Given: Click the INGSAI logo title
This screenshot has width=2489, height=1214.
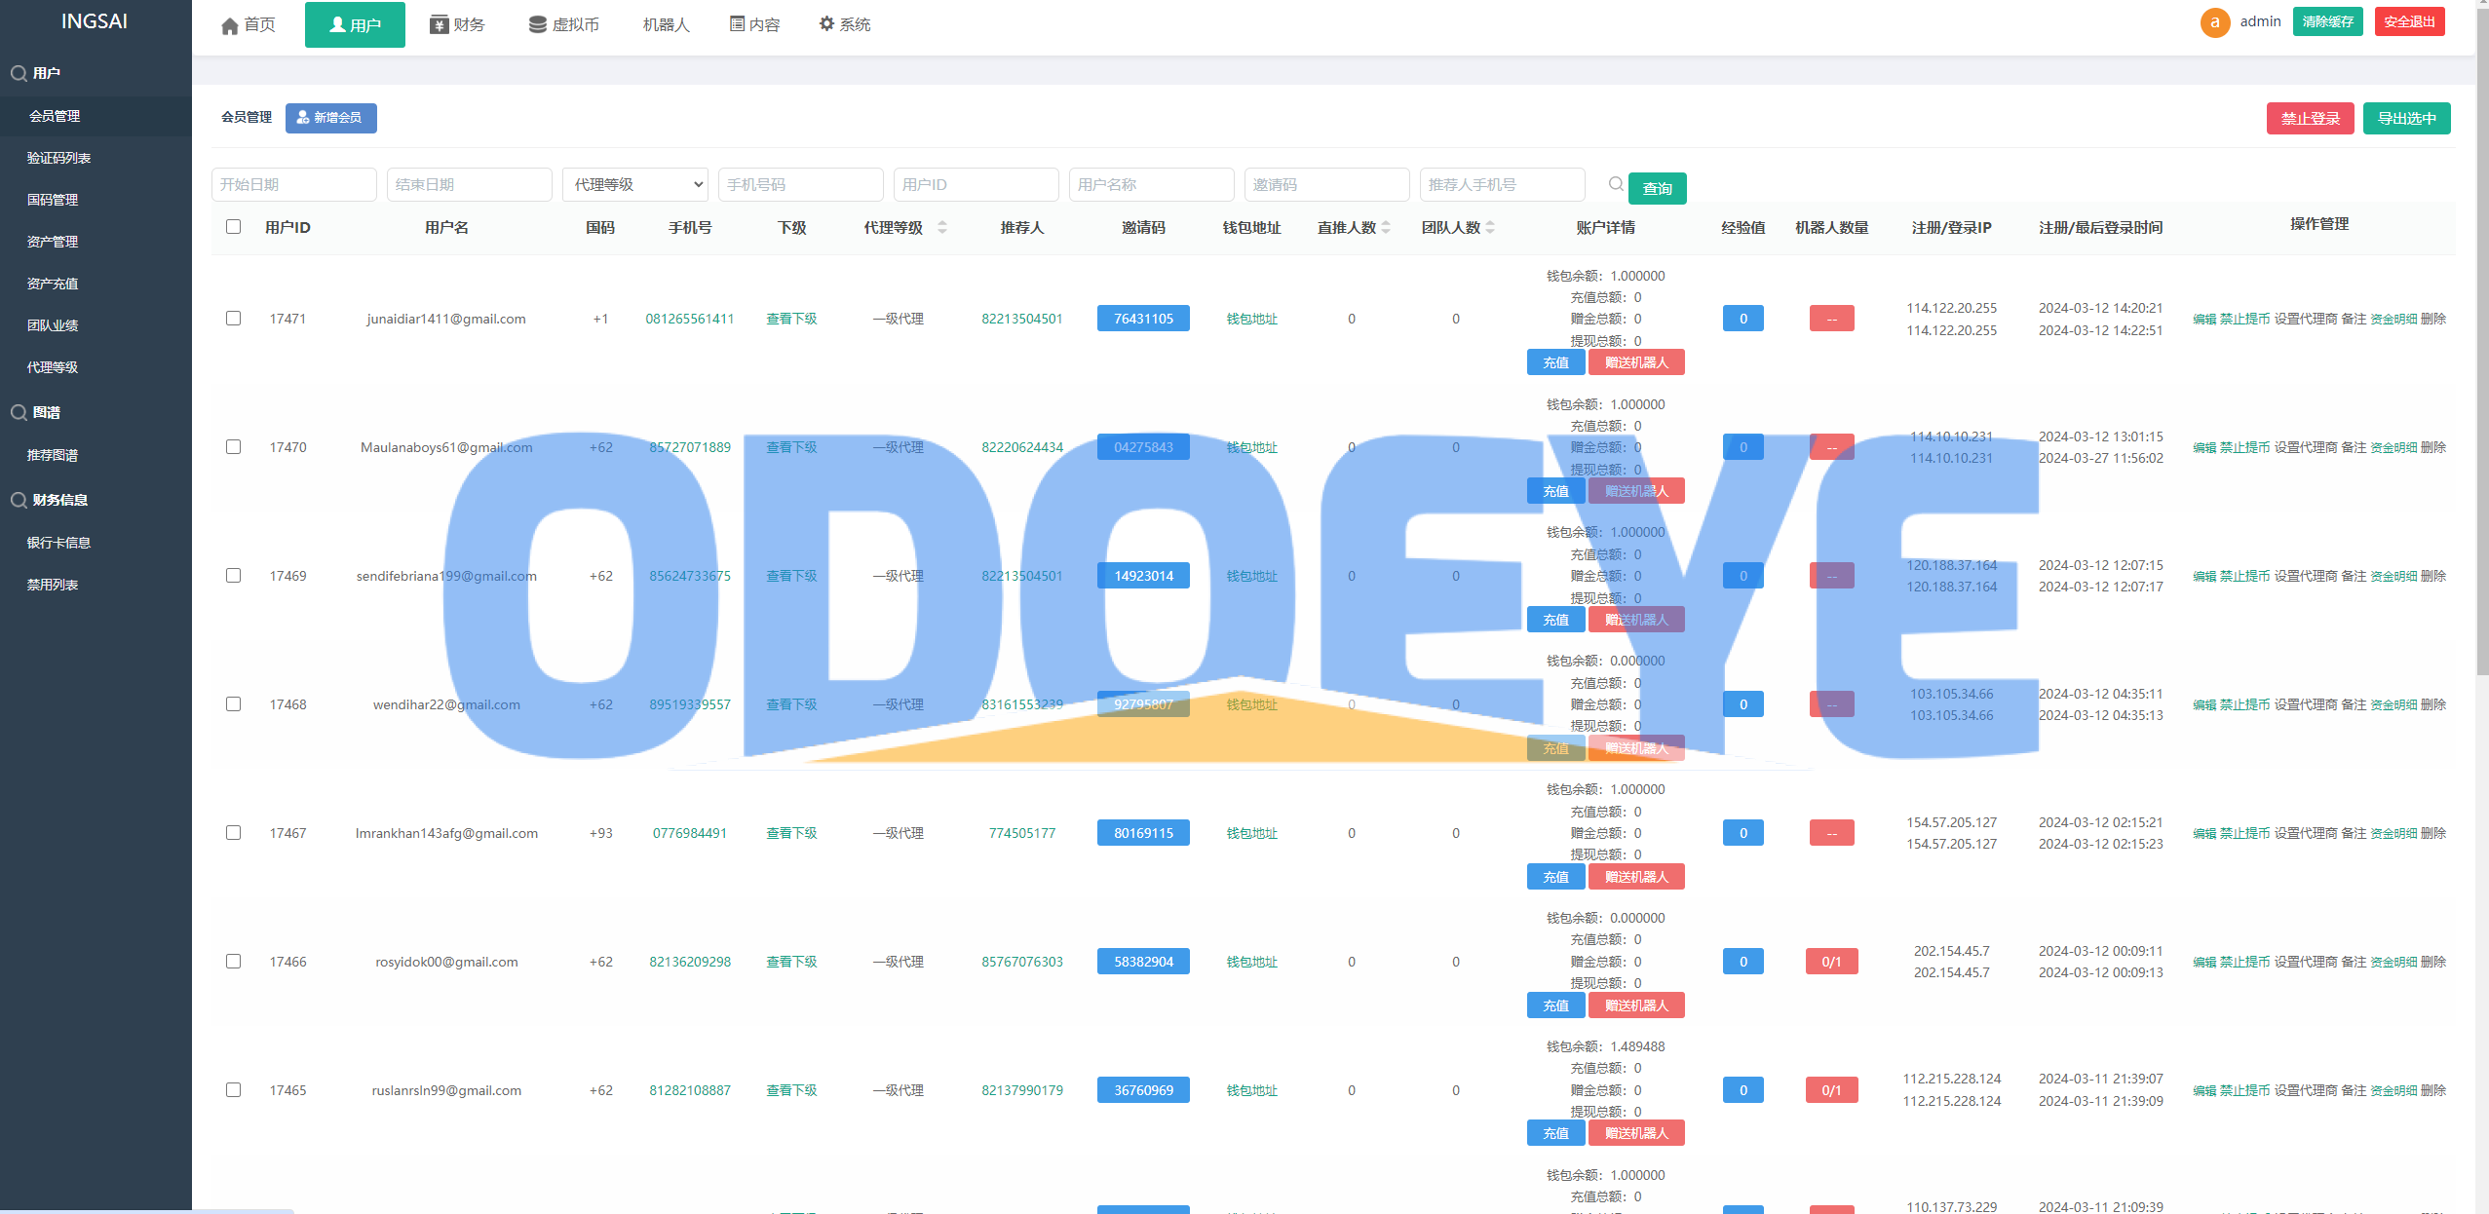Looking at the screenshot, I should pos(95,21).
